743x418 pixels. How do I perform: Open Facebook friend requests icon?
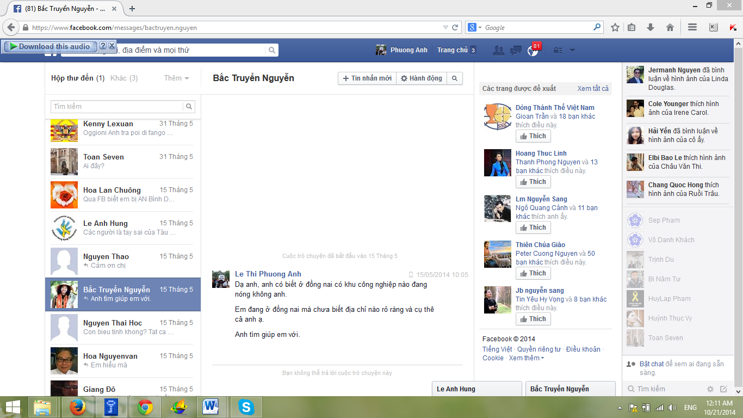coord(498,50)
